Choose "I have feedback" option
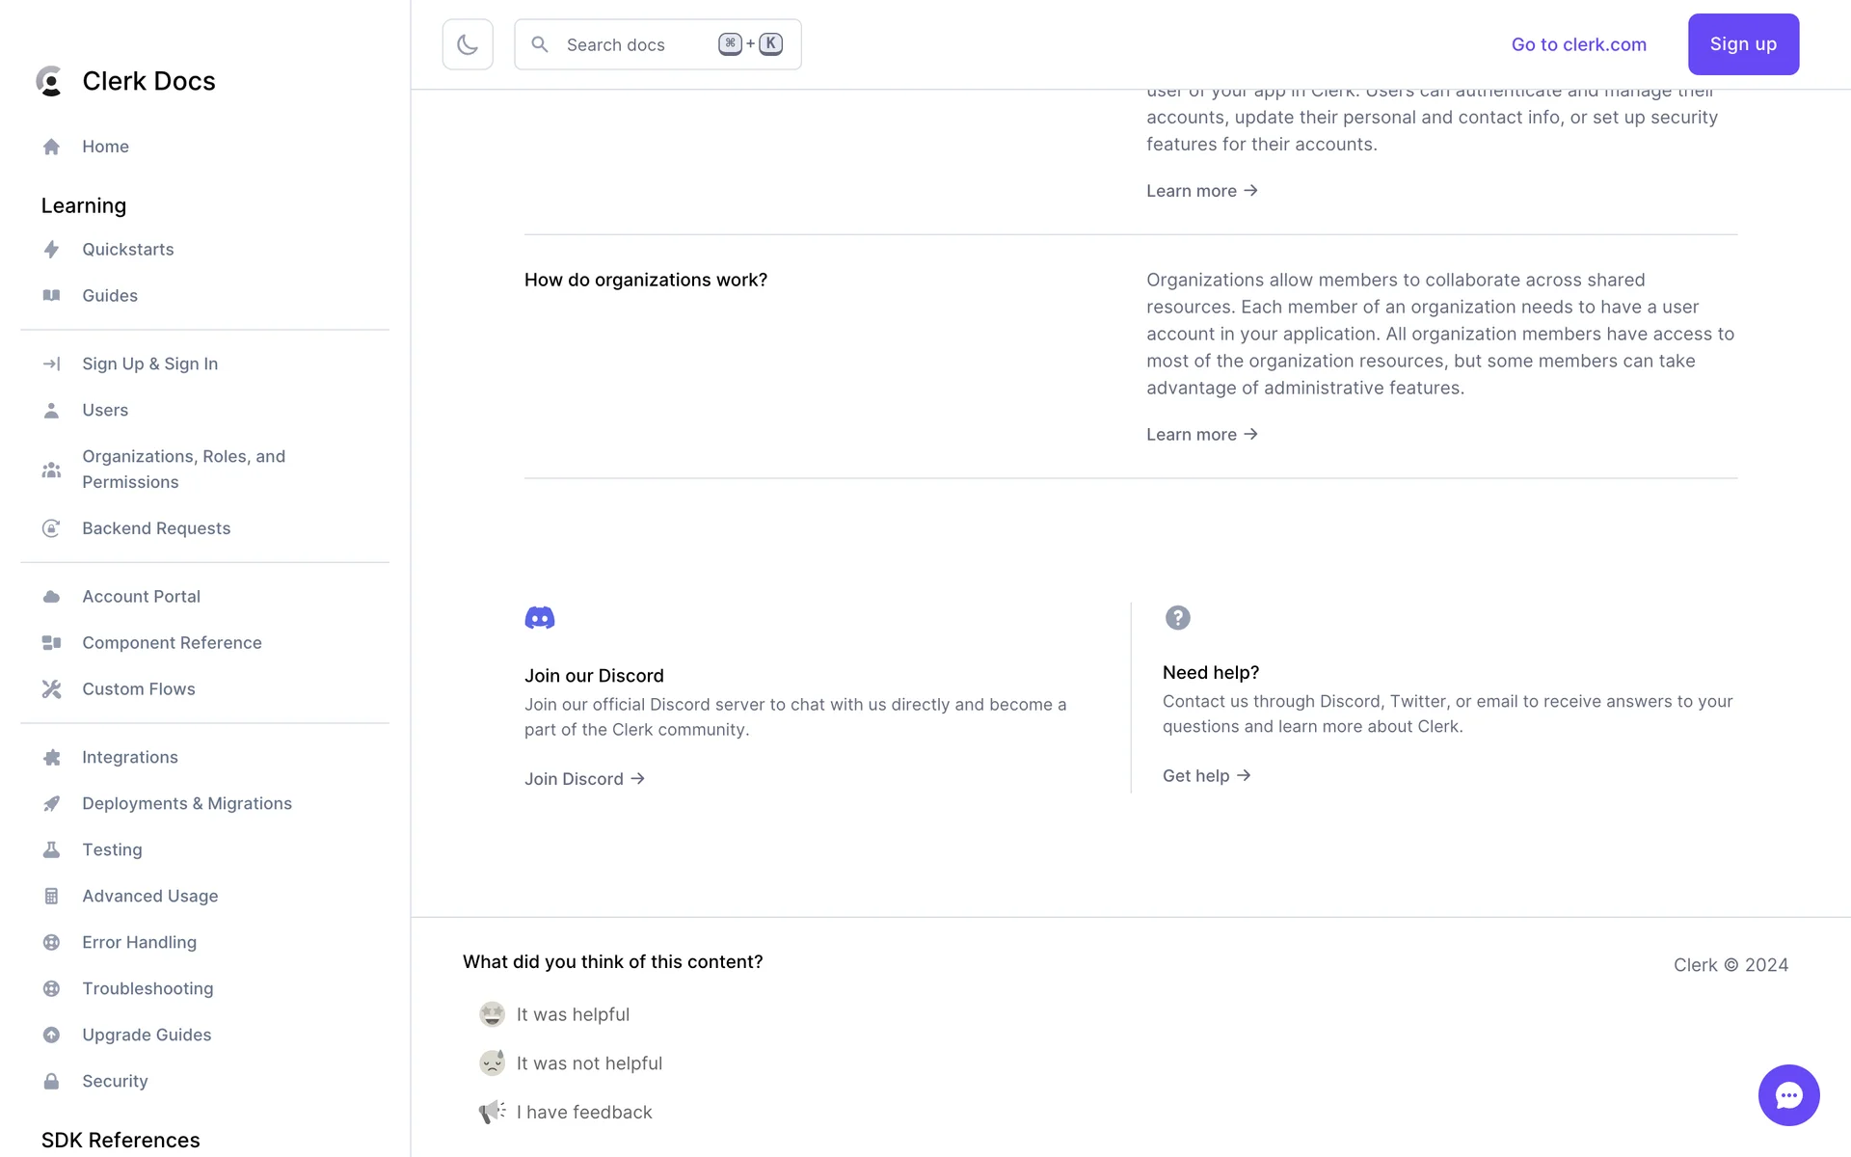The width and height of the screenshot is (1851, 1157). 584,1112
